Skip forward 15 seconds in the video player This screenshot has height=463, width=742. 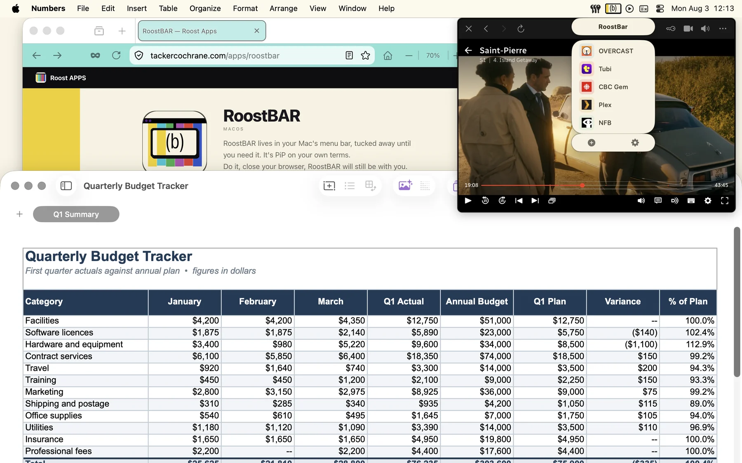coord(502,200)
